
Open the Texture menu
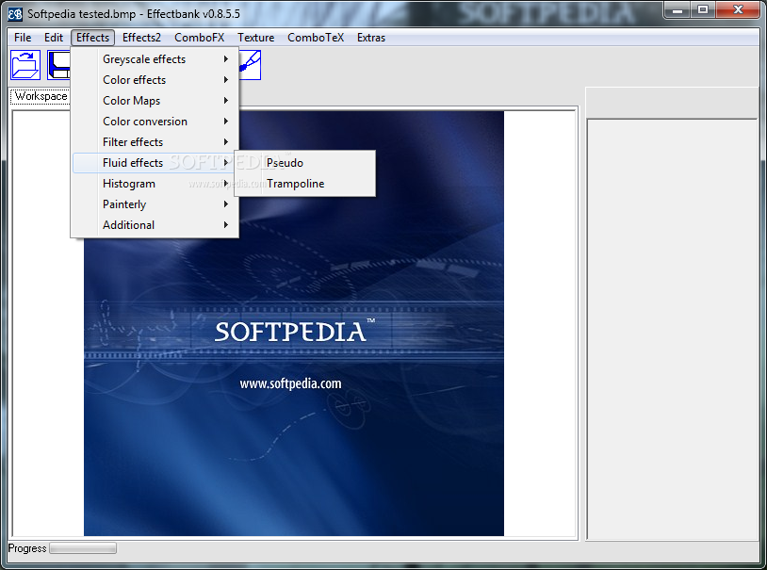tap(256, 38)
